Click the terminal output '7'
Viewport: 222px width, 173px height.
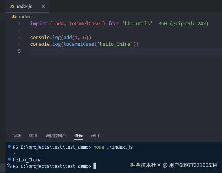(x=14, y=154)
